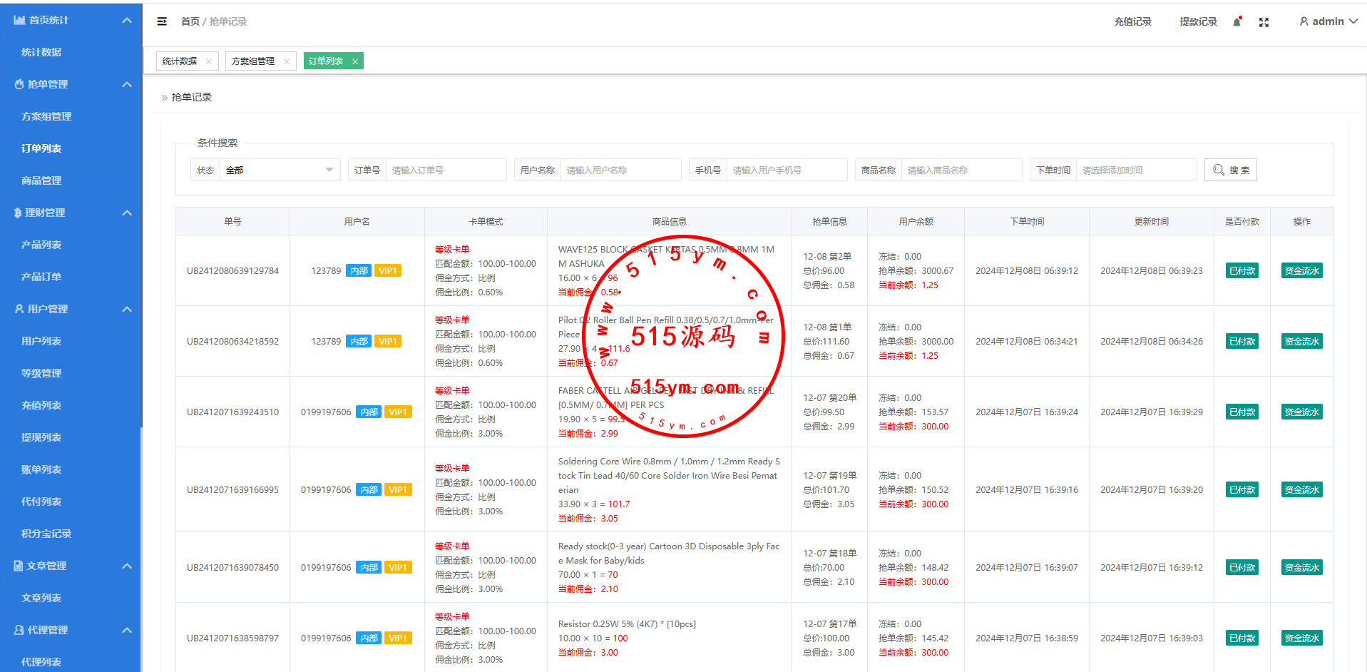Image resolution: width=1367 pixels, height=672 pixels.
Task: Click the 下单时间 date picker field
Action: (1135, 170)
